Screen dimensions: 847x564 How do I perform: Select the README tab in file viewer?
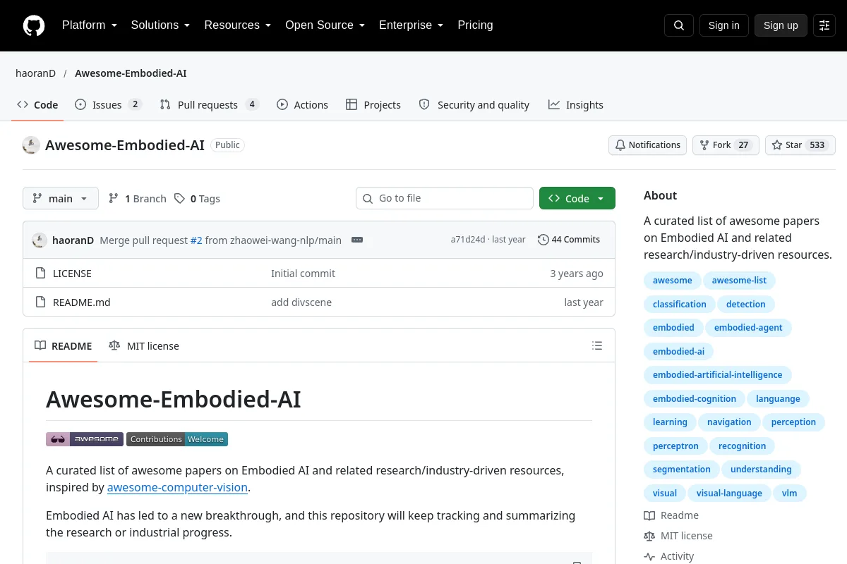click(64, 346)
